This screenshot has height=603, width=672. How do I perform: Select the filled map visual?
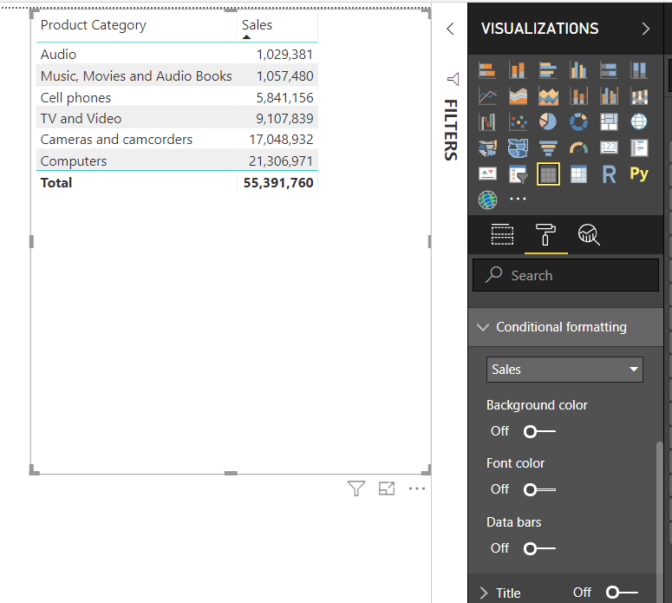(x=487, y=148)
